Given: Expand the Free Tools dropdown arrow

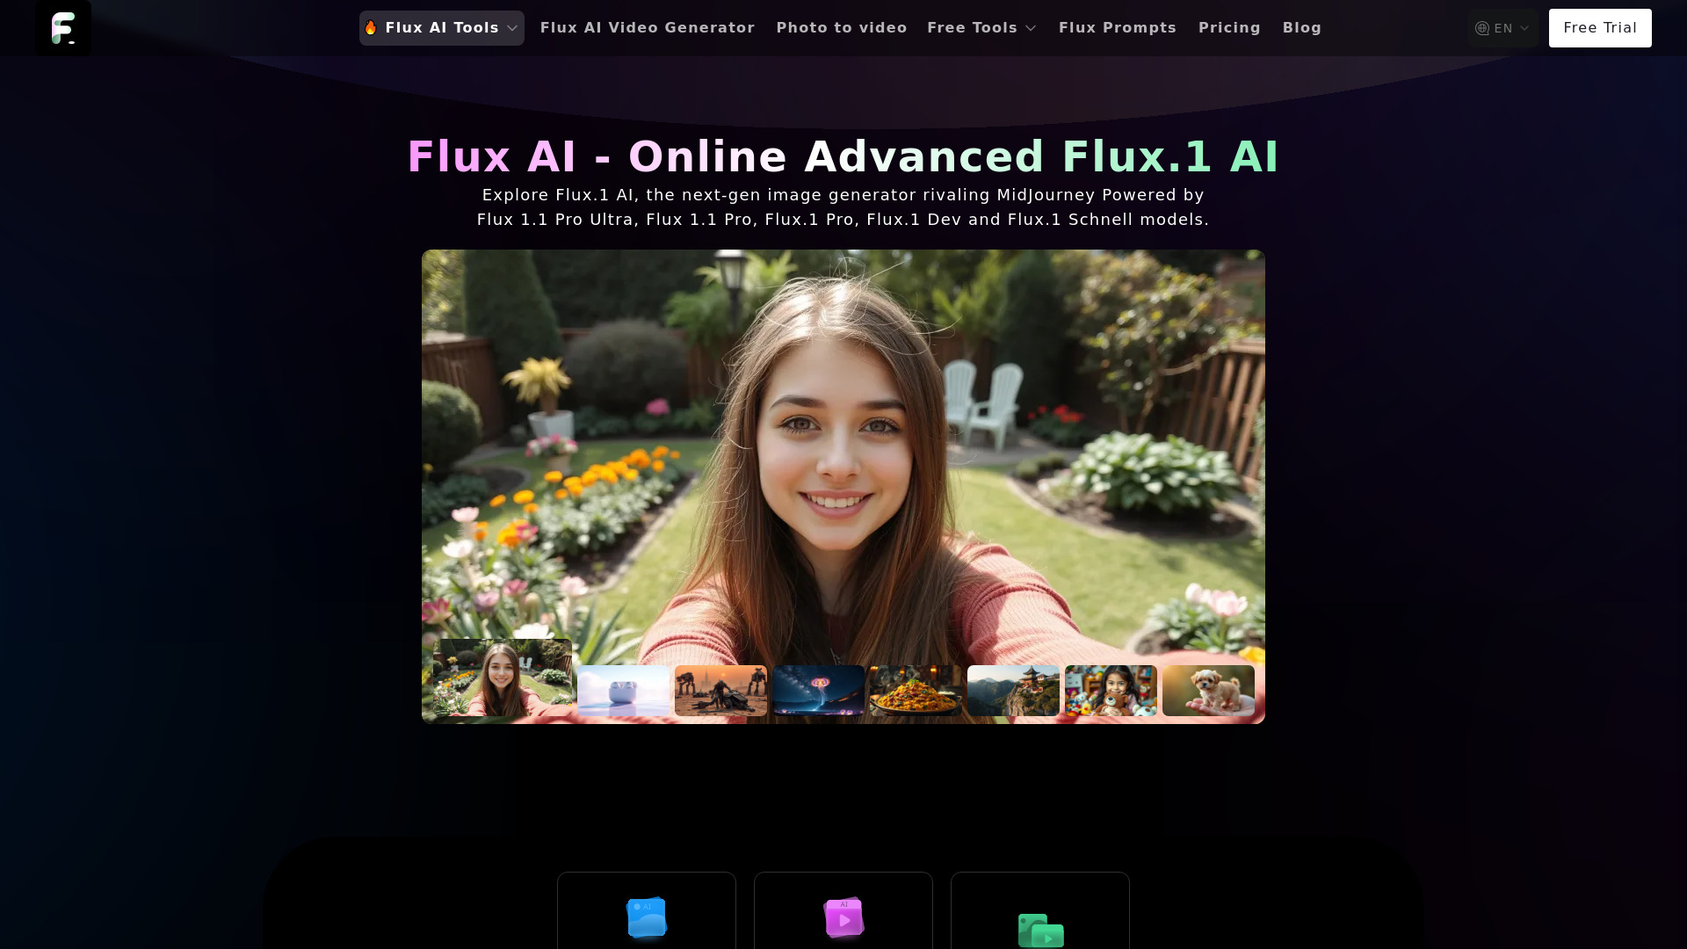Looking at the screenshot, I should pos(1032,28).
